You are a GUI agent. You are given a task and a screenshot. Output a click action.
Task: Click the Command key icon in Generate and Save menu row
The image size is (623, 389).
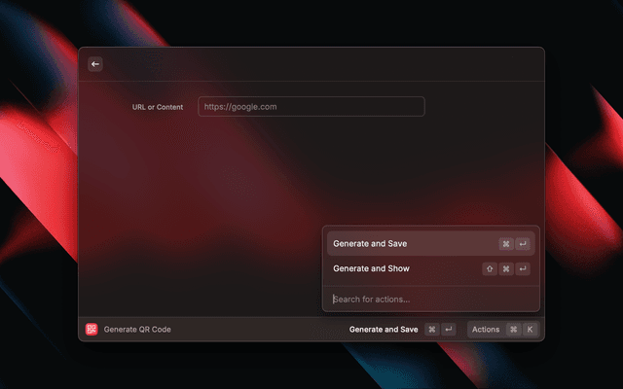tap(506, 244)
